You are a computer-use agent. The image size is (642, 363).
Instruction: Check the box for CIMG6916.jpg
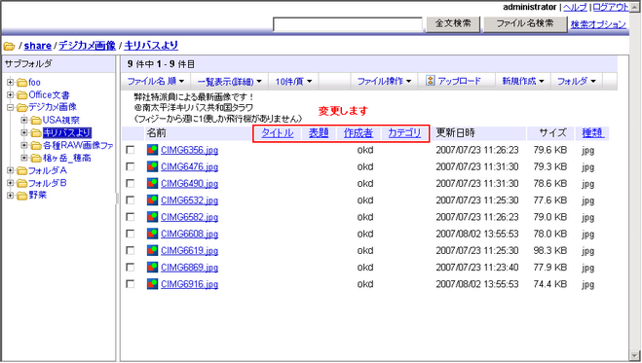pyautogui.click(x=131, y=284)
